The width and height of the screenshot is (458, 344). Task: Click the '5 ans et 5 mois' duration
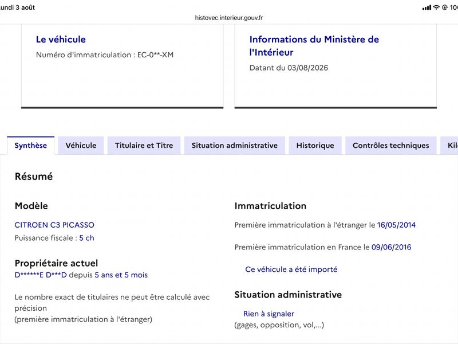121,275
